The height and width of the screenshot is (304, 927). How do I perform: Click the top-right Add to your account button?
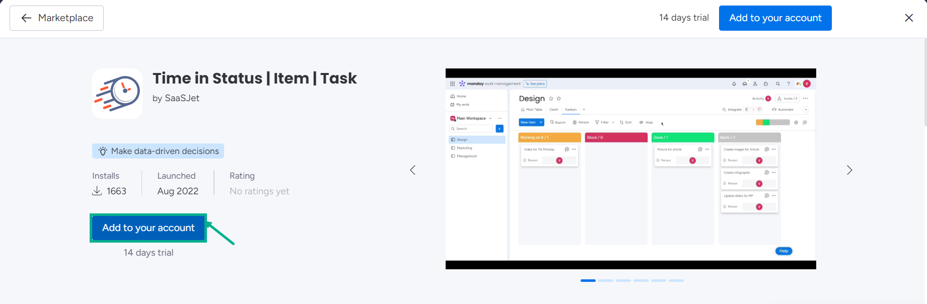coord(775,18)
